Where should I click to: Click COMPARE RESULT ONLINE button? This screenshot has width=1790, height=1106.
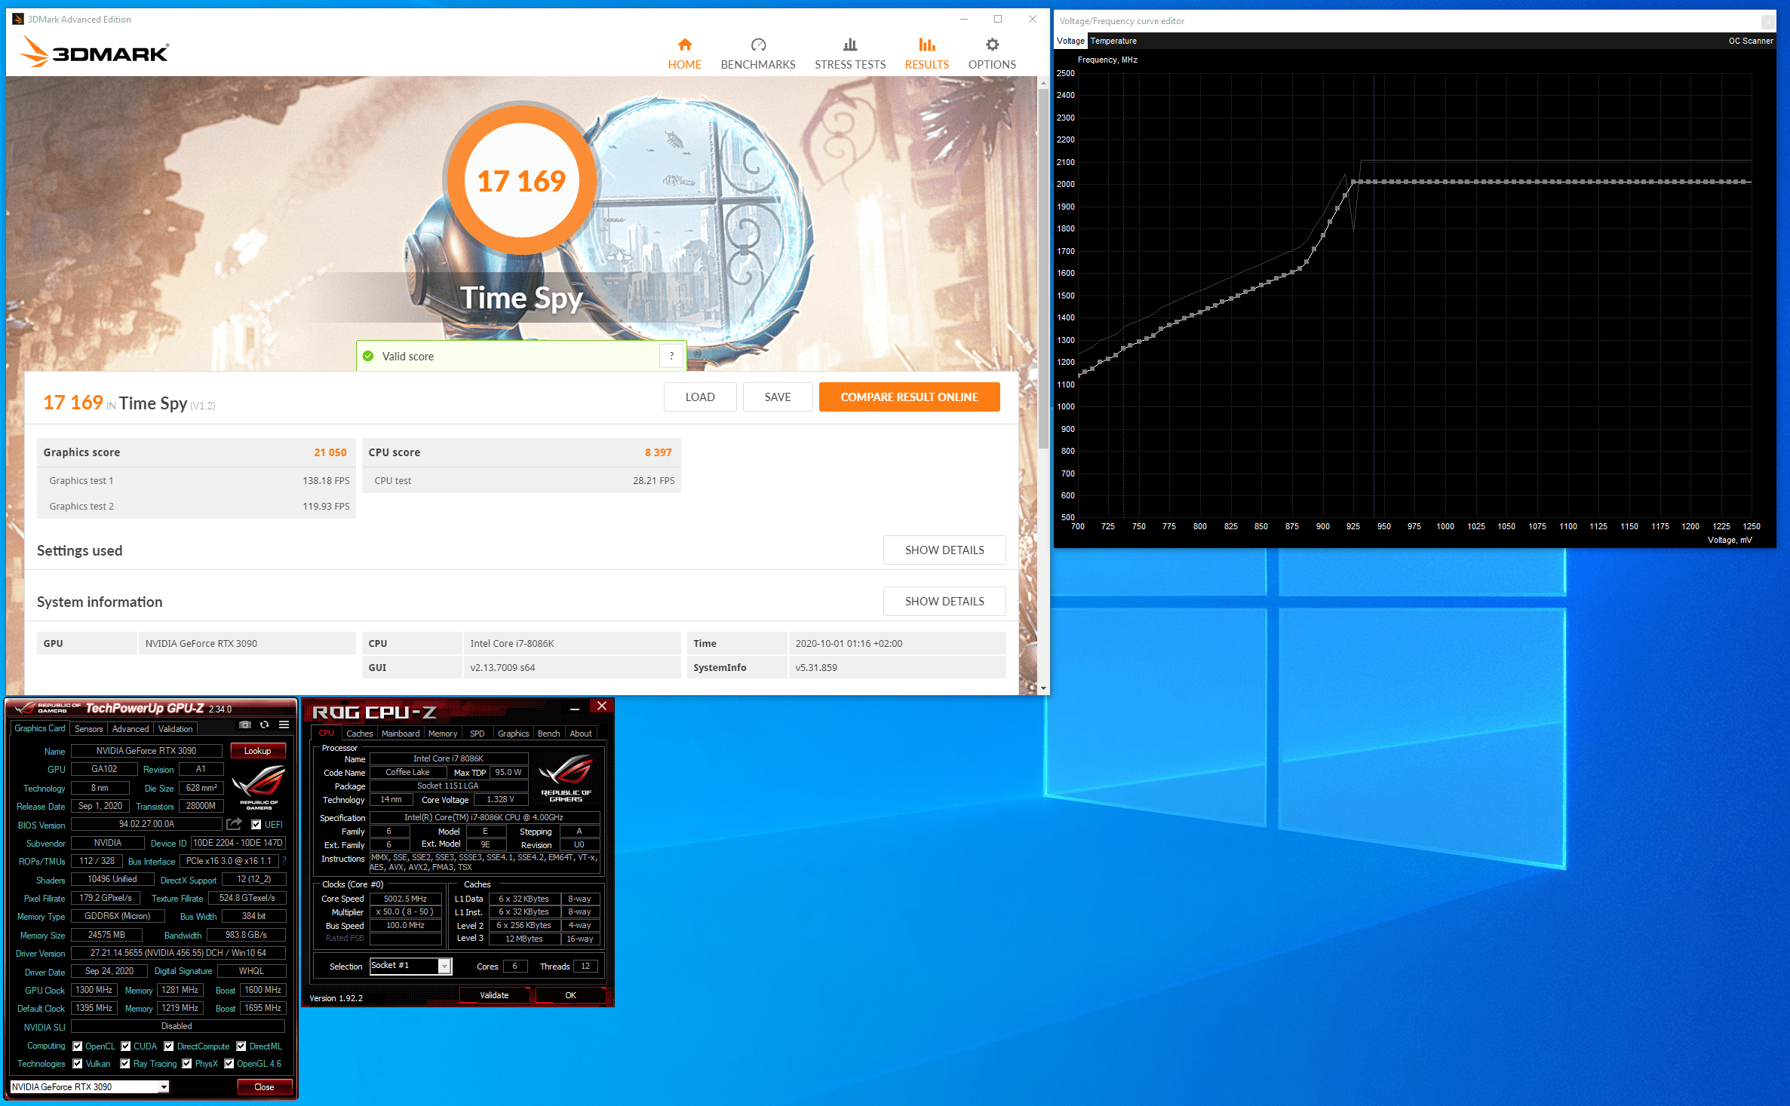pos(910,397)
